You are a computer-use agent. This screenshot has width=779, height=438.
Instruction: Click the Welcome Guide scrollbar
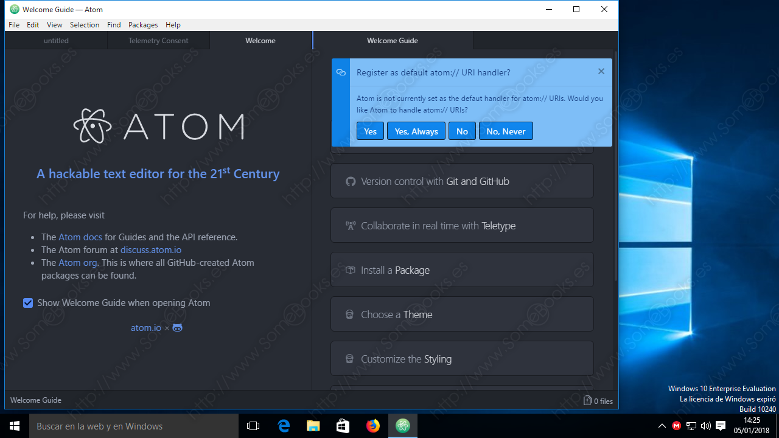(615, 167)
